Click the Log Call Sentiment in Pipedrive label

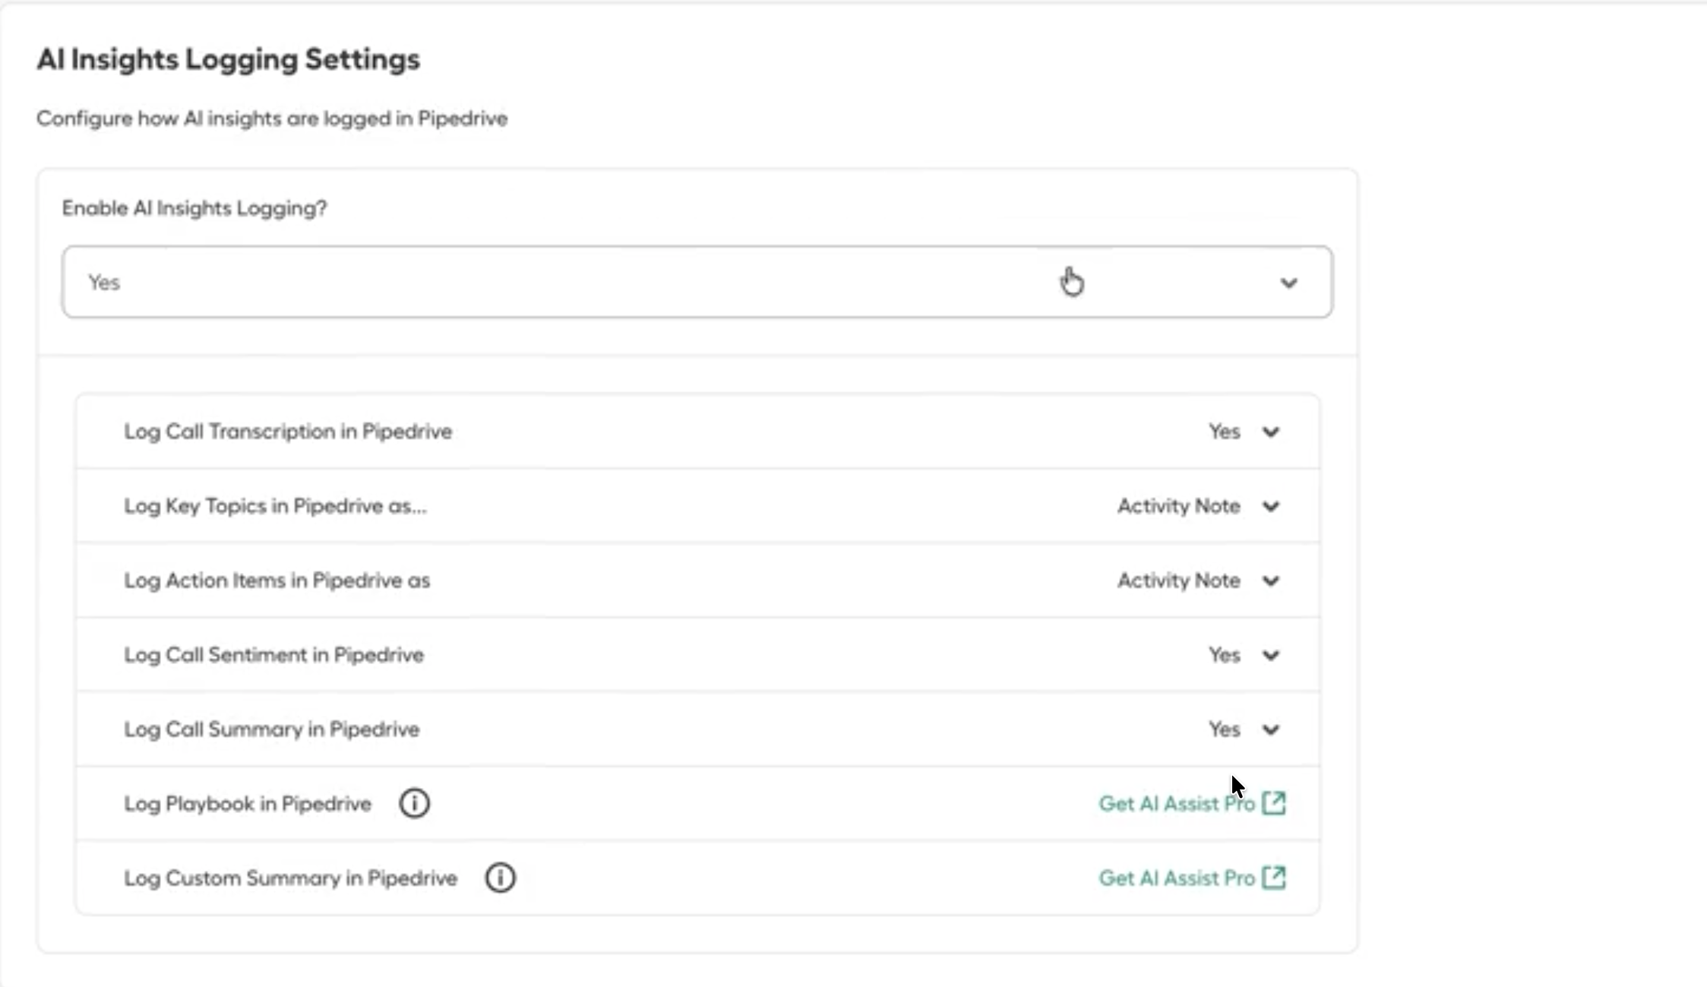coord(273,655)
